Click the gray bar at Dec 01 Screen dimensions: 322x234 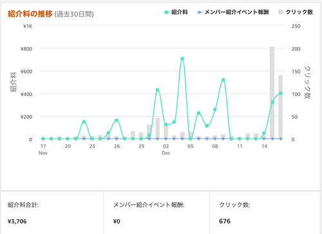point(158,128)
